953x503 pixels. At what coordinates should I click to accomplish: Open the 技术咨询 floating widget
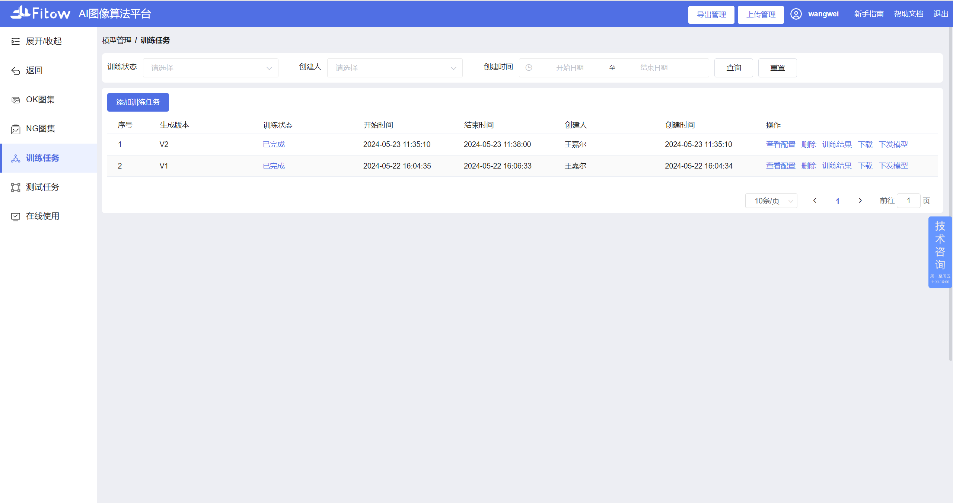(940, 252)
